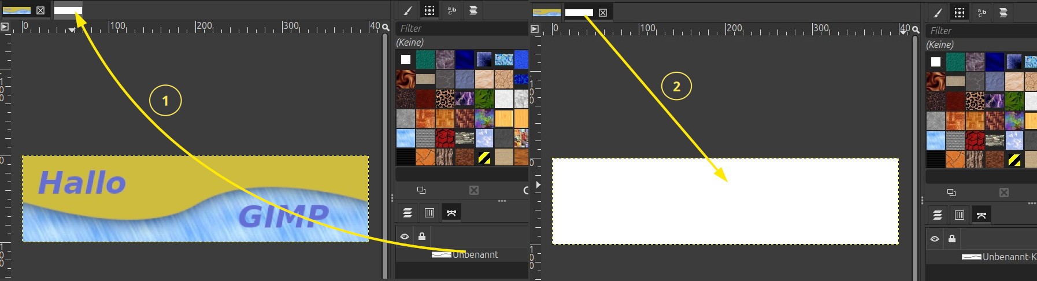
Task: Open the Patterns tab in the left window
Action: tap(429, 10)
